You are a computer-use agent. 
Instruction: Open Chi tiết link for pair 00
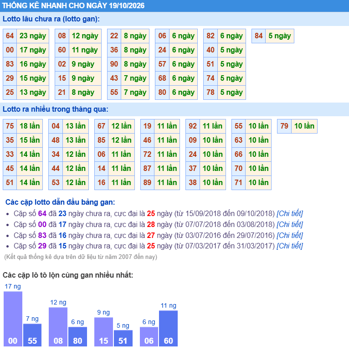pos(290,225)
